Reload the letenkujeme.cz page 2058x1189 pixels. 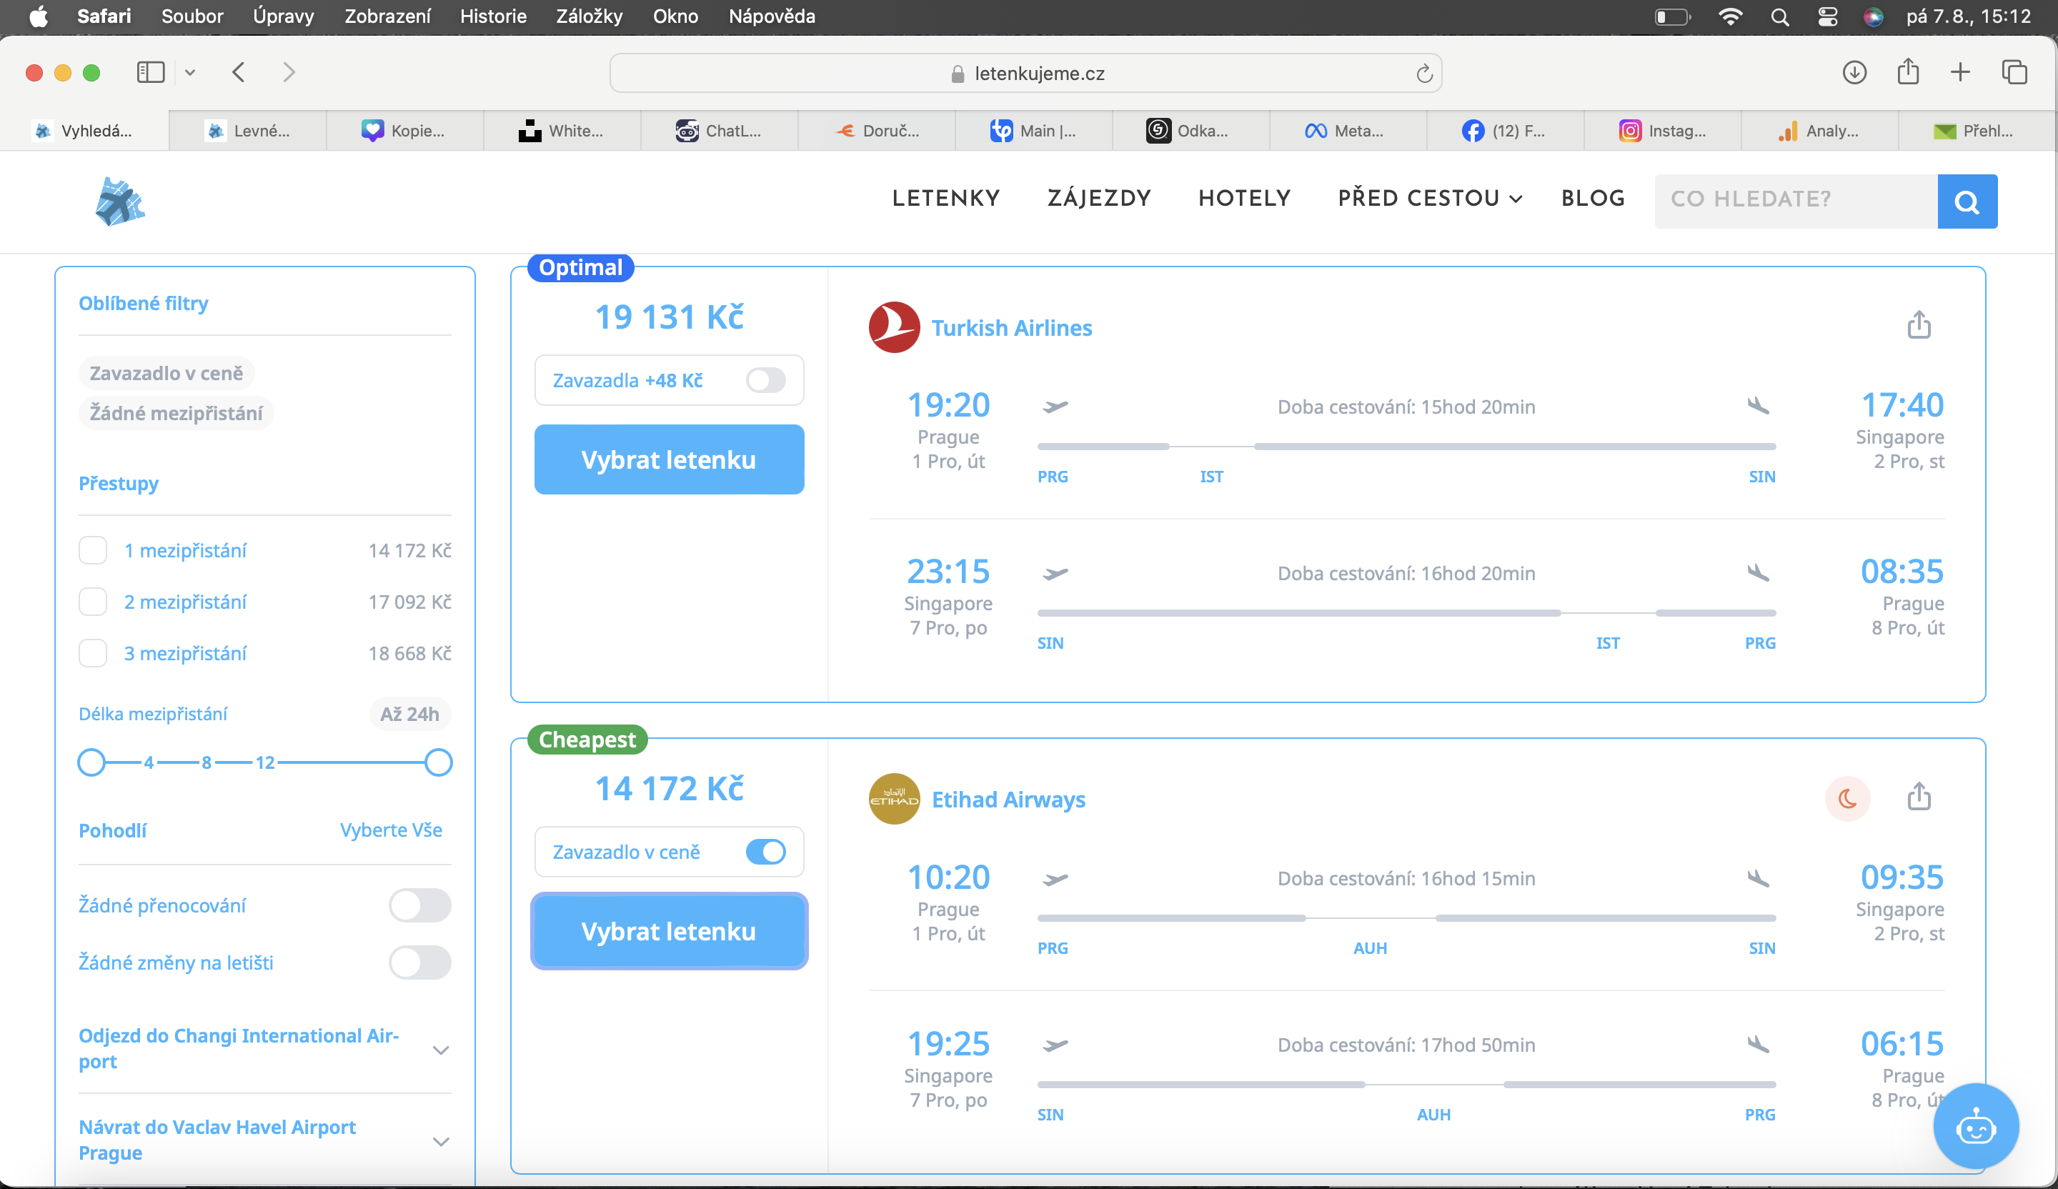[1423, 74]
